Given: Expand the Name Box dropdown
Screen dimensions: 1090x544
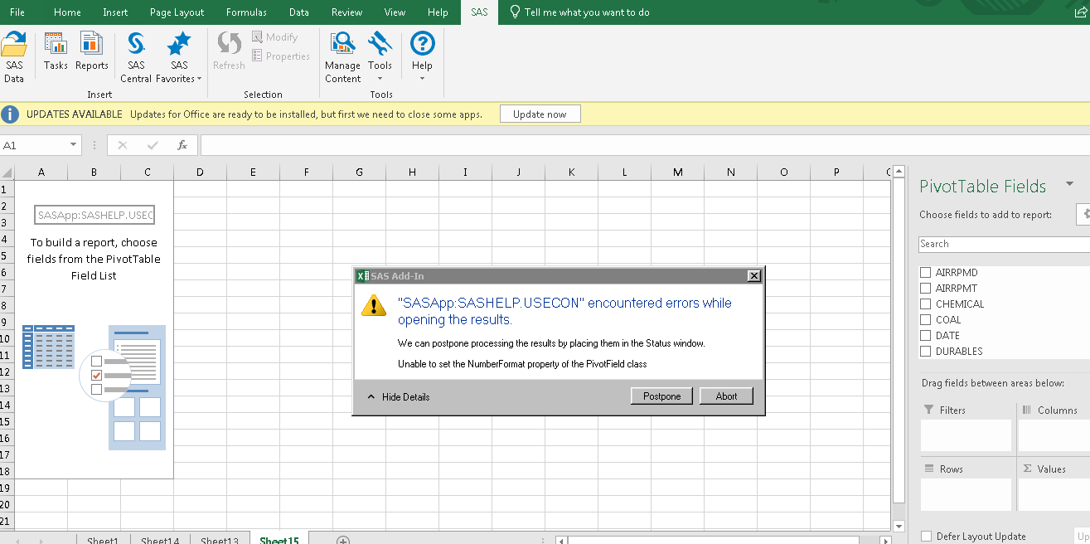Looking at the screenshot, I should point(71,144).
